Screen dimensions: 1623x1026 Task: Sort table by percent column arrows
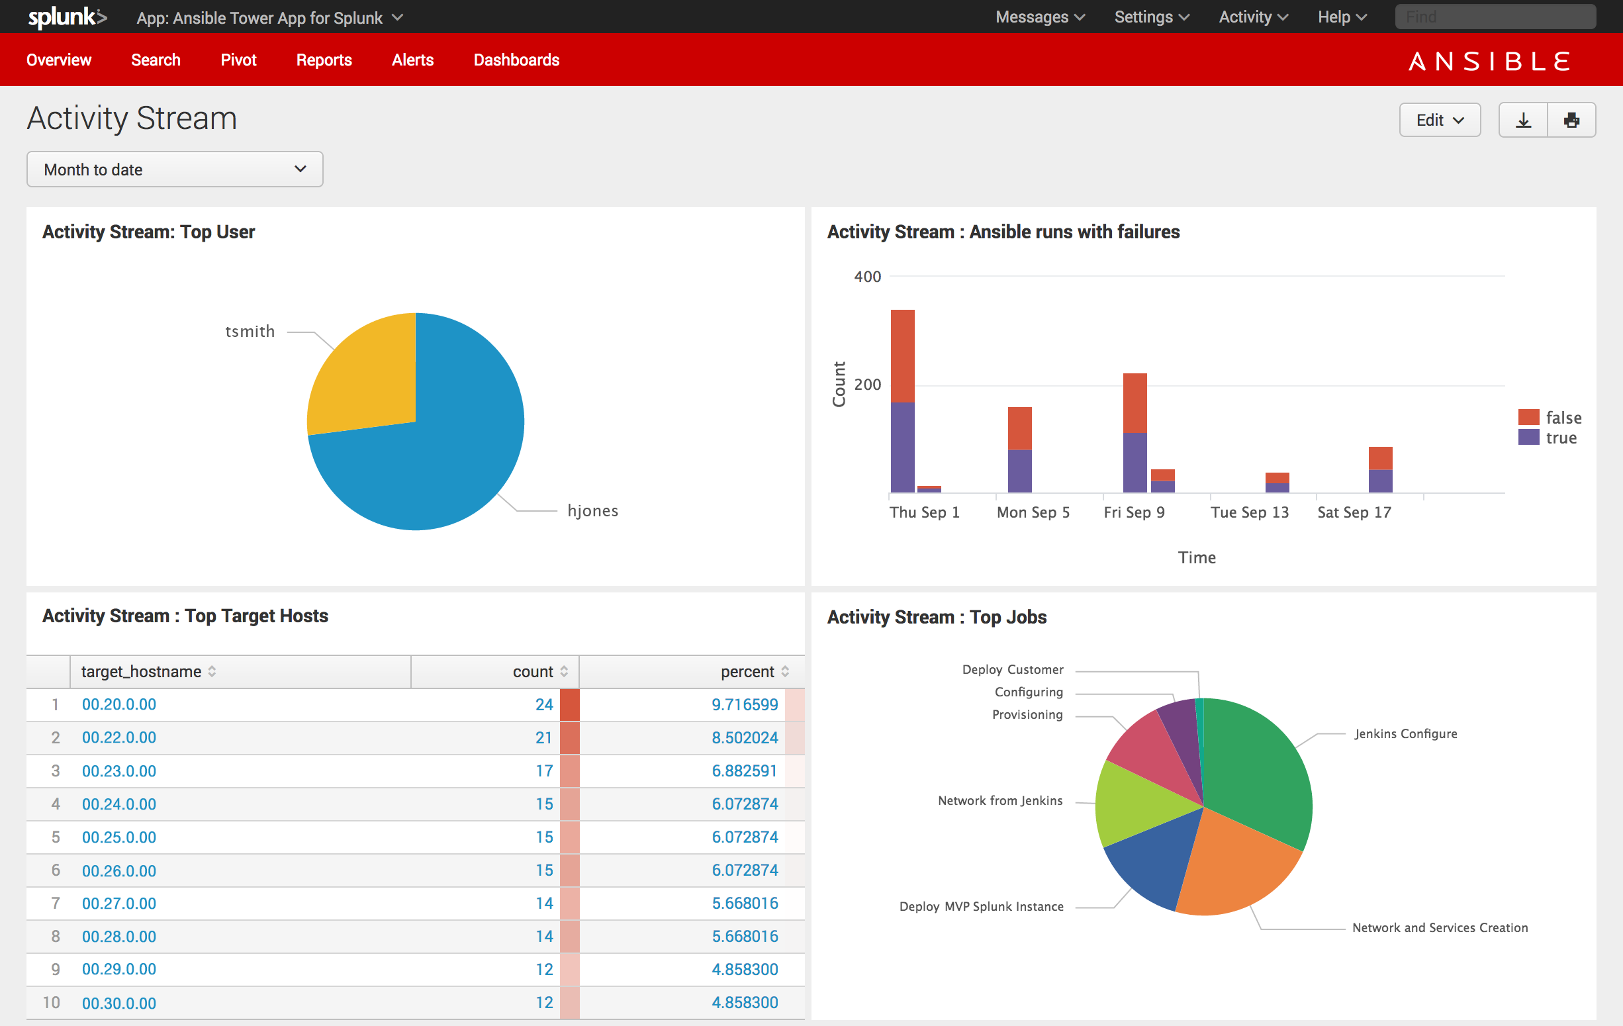coord(785,671)
